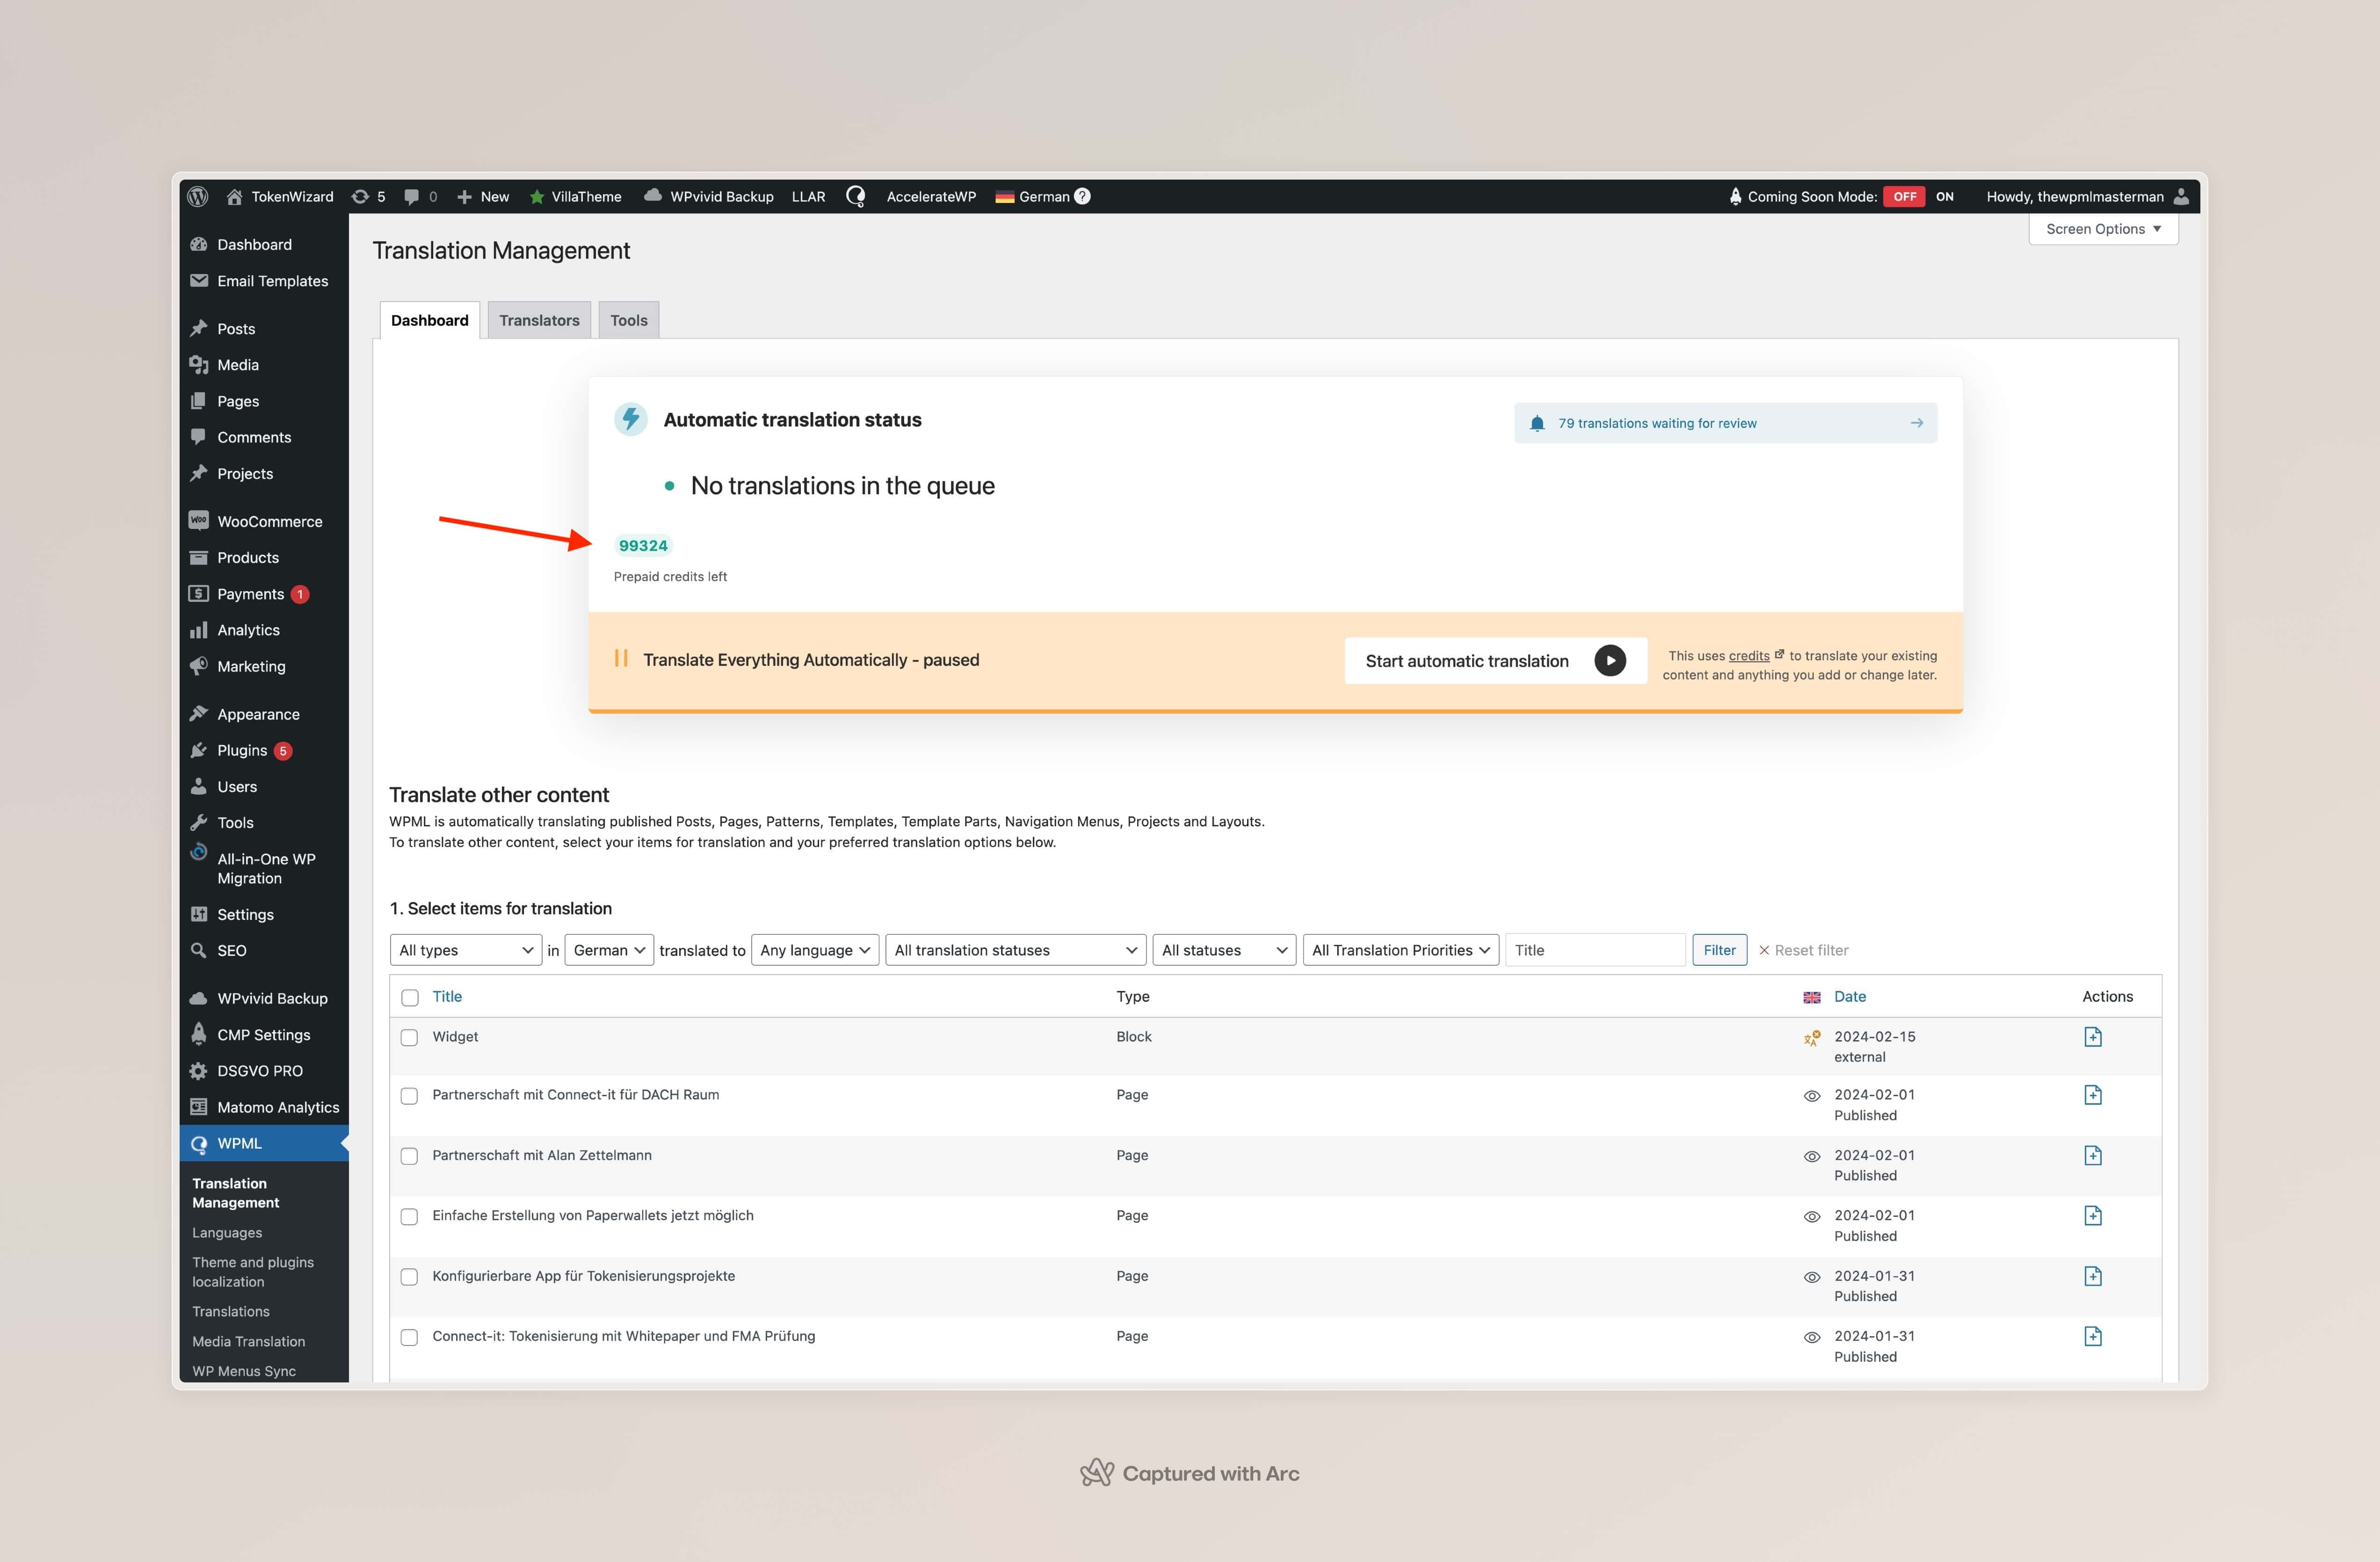This screenshot has width=2380, height=1562.
Task: Open Theme and plugins localization submenu
Action: [x=253, y=1271]
